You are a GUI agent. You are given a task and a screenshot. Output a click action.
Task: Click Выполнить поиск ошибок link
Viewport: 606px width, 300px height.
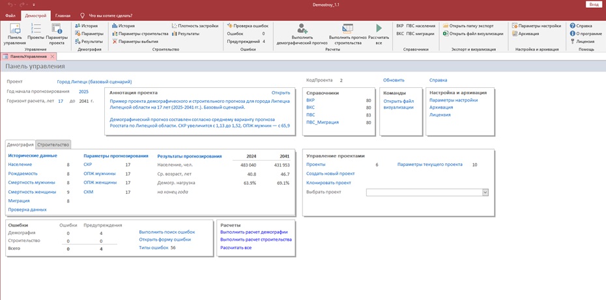tap(167, 232)
